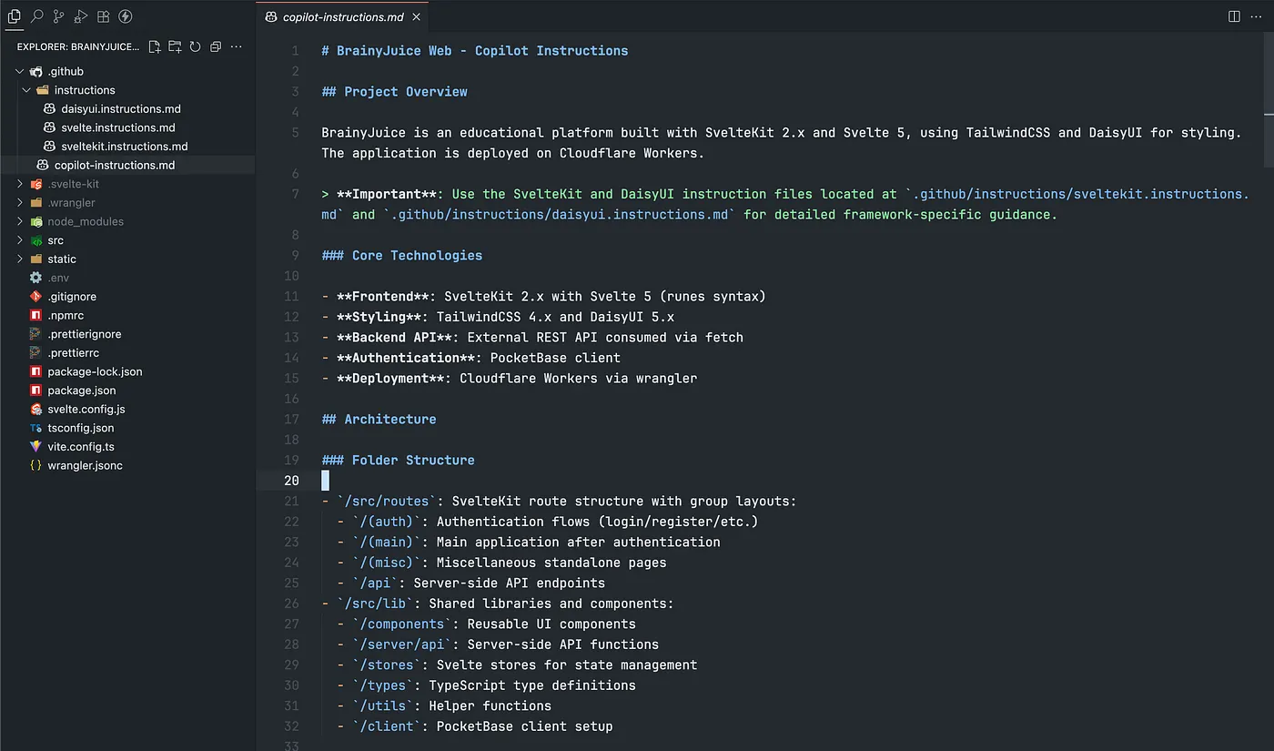Open the Explorer more actions menu

pyautogui.click(x=237, y=46)
